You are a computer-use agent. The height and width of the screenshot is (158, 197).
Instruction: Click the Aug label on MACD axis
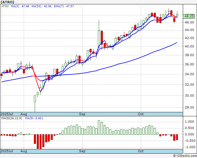pyautogui.click(x=24, y=151)
